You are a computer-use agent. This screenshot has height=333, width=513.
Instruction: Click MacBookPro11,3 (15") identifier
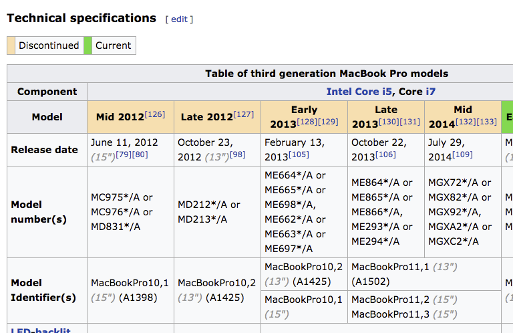click(404, 314)
